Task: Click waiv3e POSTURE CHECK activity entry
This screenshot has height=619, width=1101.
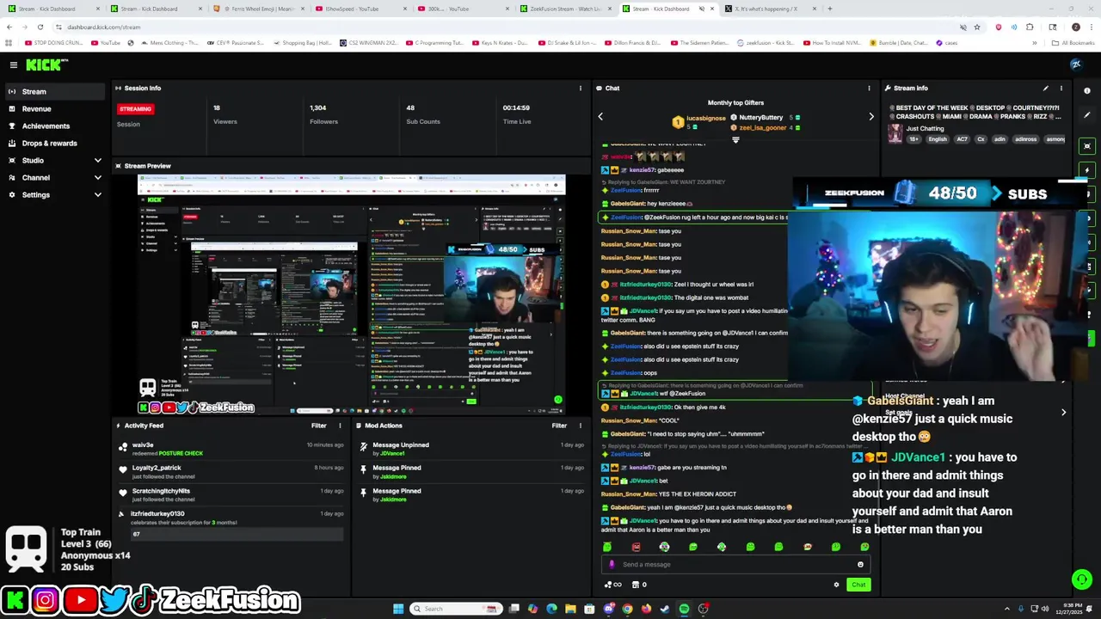Action: click(x=232, y=449)
